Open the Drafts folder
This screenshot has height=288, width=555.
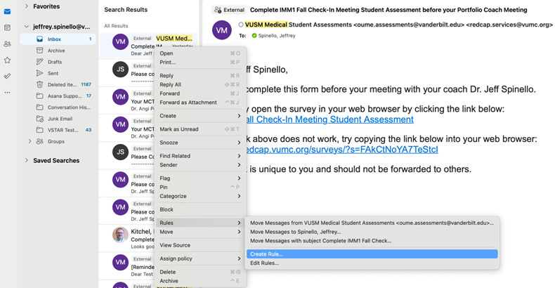click(58, 62)
